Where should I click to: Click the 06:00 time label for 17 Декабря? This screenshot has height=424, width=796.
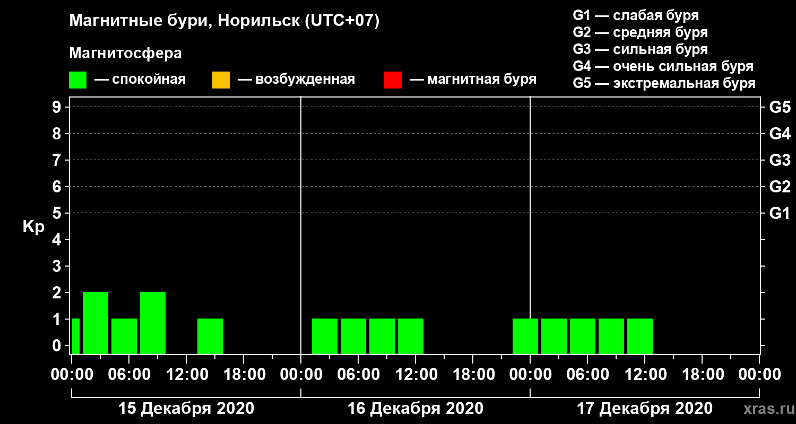[587, 374]
